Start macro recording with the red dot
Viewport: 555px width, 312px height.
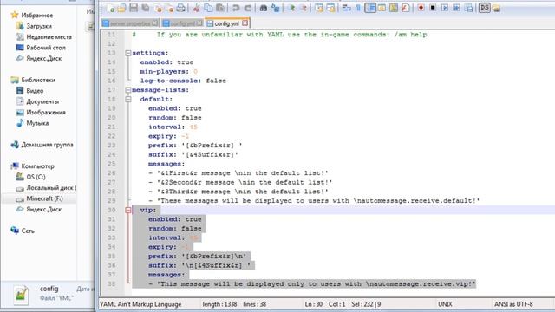pyautogui.click(x=421, y=8)
